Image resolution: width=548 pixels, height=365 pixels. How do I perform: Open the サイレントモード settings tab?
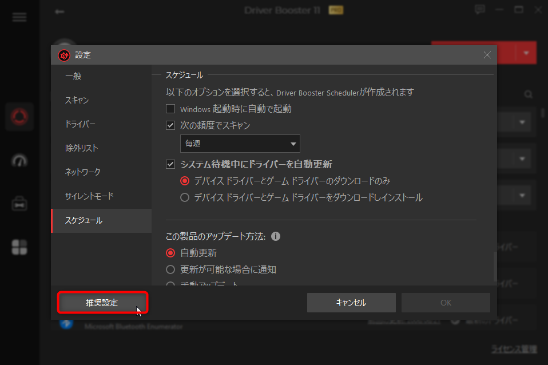(89, 196)
